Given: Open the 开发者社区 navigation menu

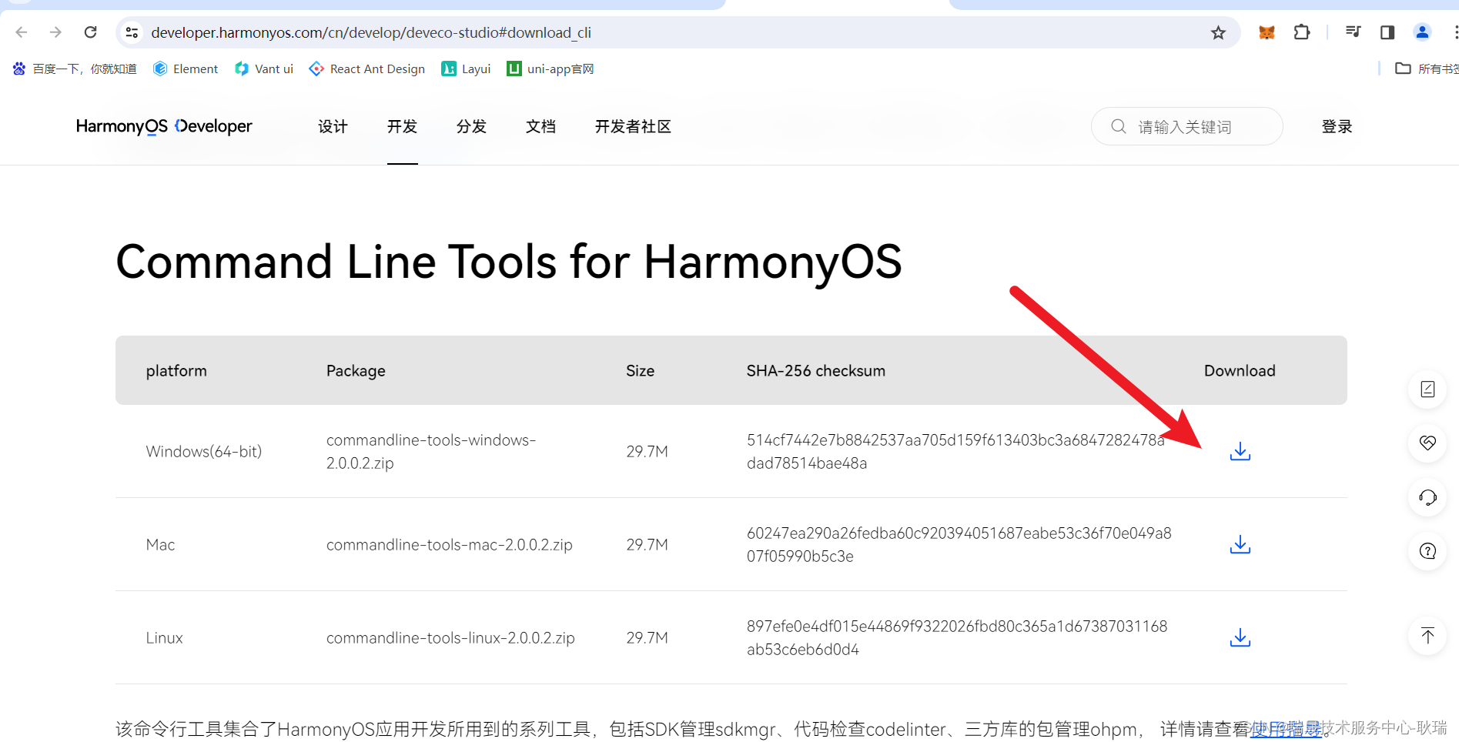Looking at the screenshot, I should pyautogui.click(x=633, y=126).
